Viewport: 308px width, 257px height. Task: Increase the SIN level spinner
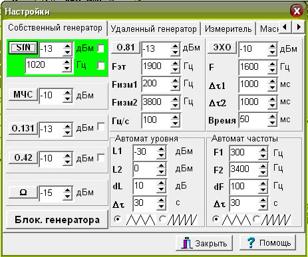(x=67, y=46)
